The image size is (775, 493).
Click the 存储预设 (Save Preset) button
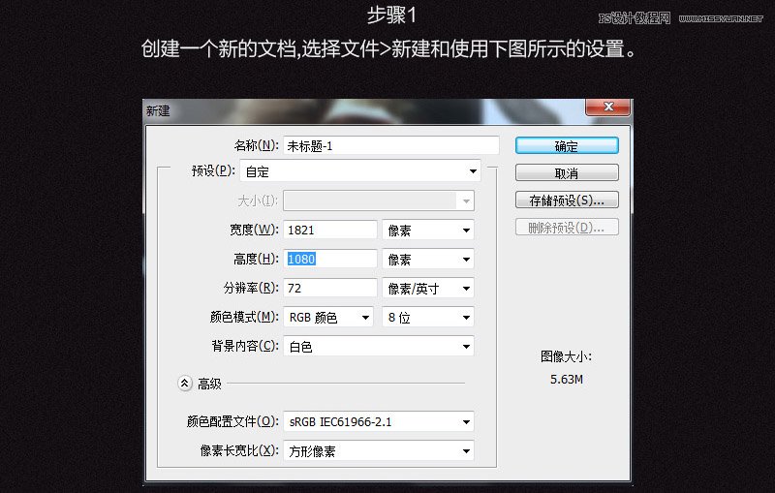click(x=567, y=200)
